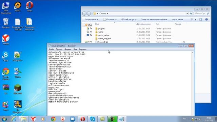Open the system tray clock

(209, 119)
